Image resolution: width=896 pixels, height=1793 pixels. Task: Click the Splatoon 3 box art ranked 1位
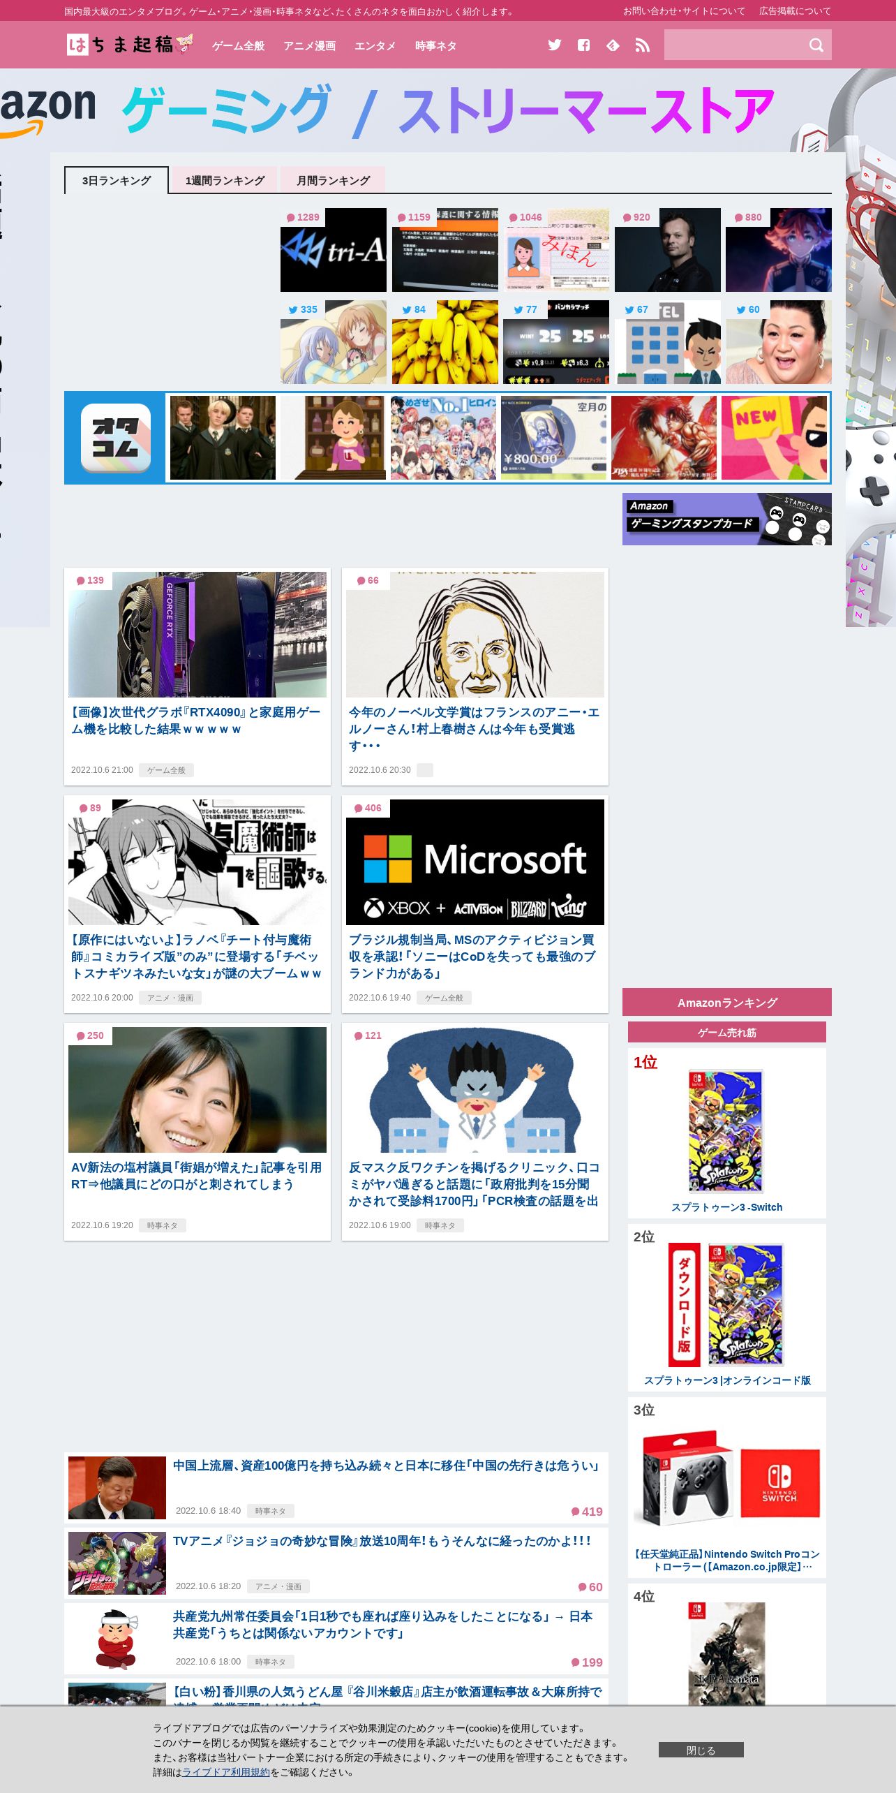point(726,1131)
